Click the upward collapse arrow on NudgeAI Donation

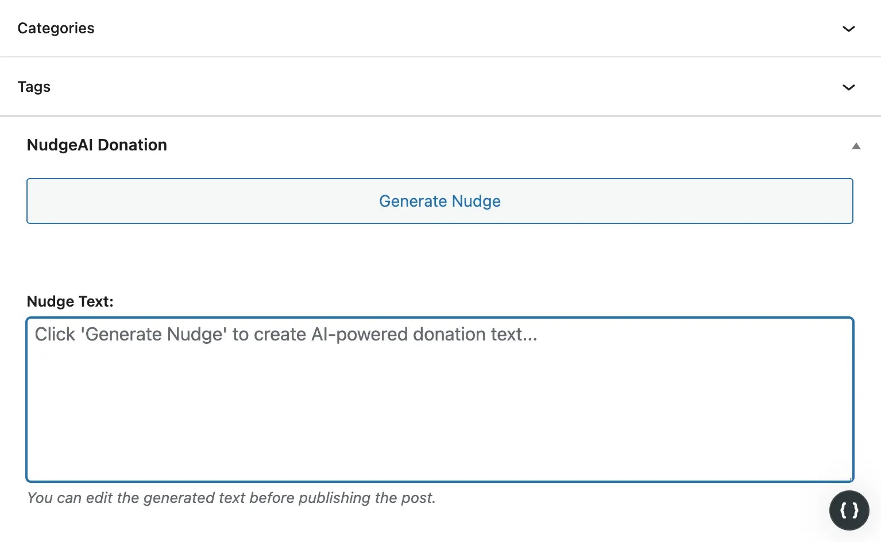(x=856, y=146)
